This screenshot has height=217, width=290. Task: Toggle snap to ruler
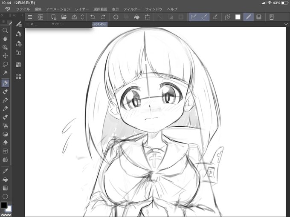pyautogui.click(x=194, y=17)
